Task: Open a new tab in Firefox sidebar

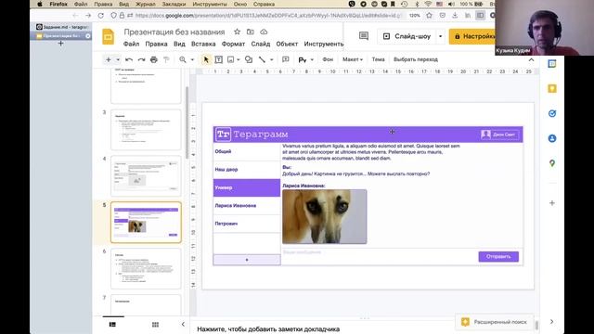Action: (60, 44)
